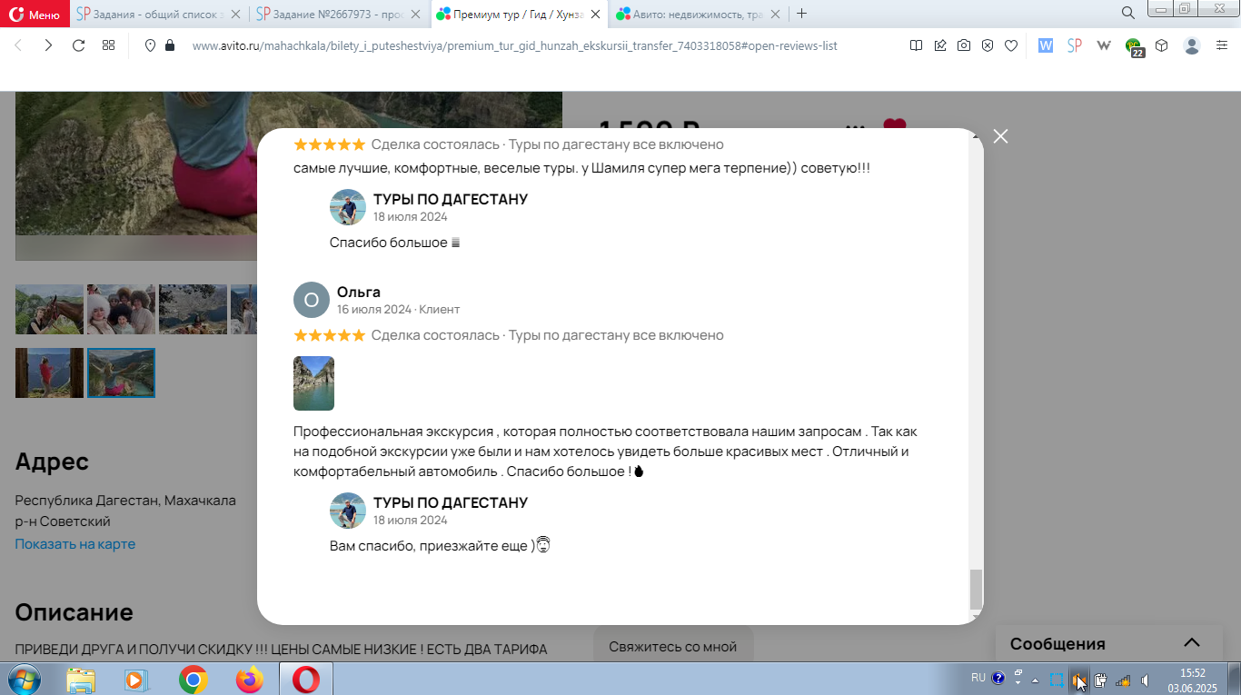Viewport: 1241px width, 695px height.
Task: Launch Firefox from the taskbar
Action: point(249,679)
